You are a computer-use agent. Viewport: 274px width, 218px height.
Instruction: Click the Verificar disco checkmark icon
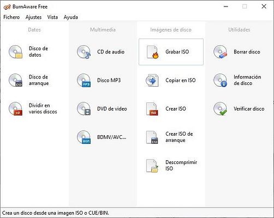(x=221, y=108)
